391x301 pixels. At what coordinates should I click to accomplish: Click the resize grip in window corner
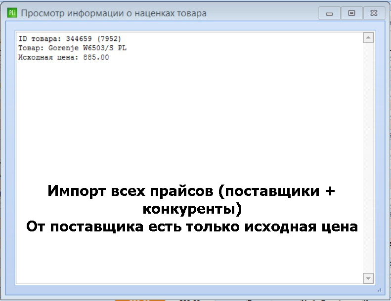tap(380, 290)
